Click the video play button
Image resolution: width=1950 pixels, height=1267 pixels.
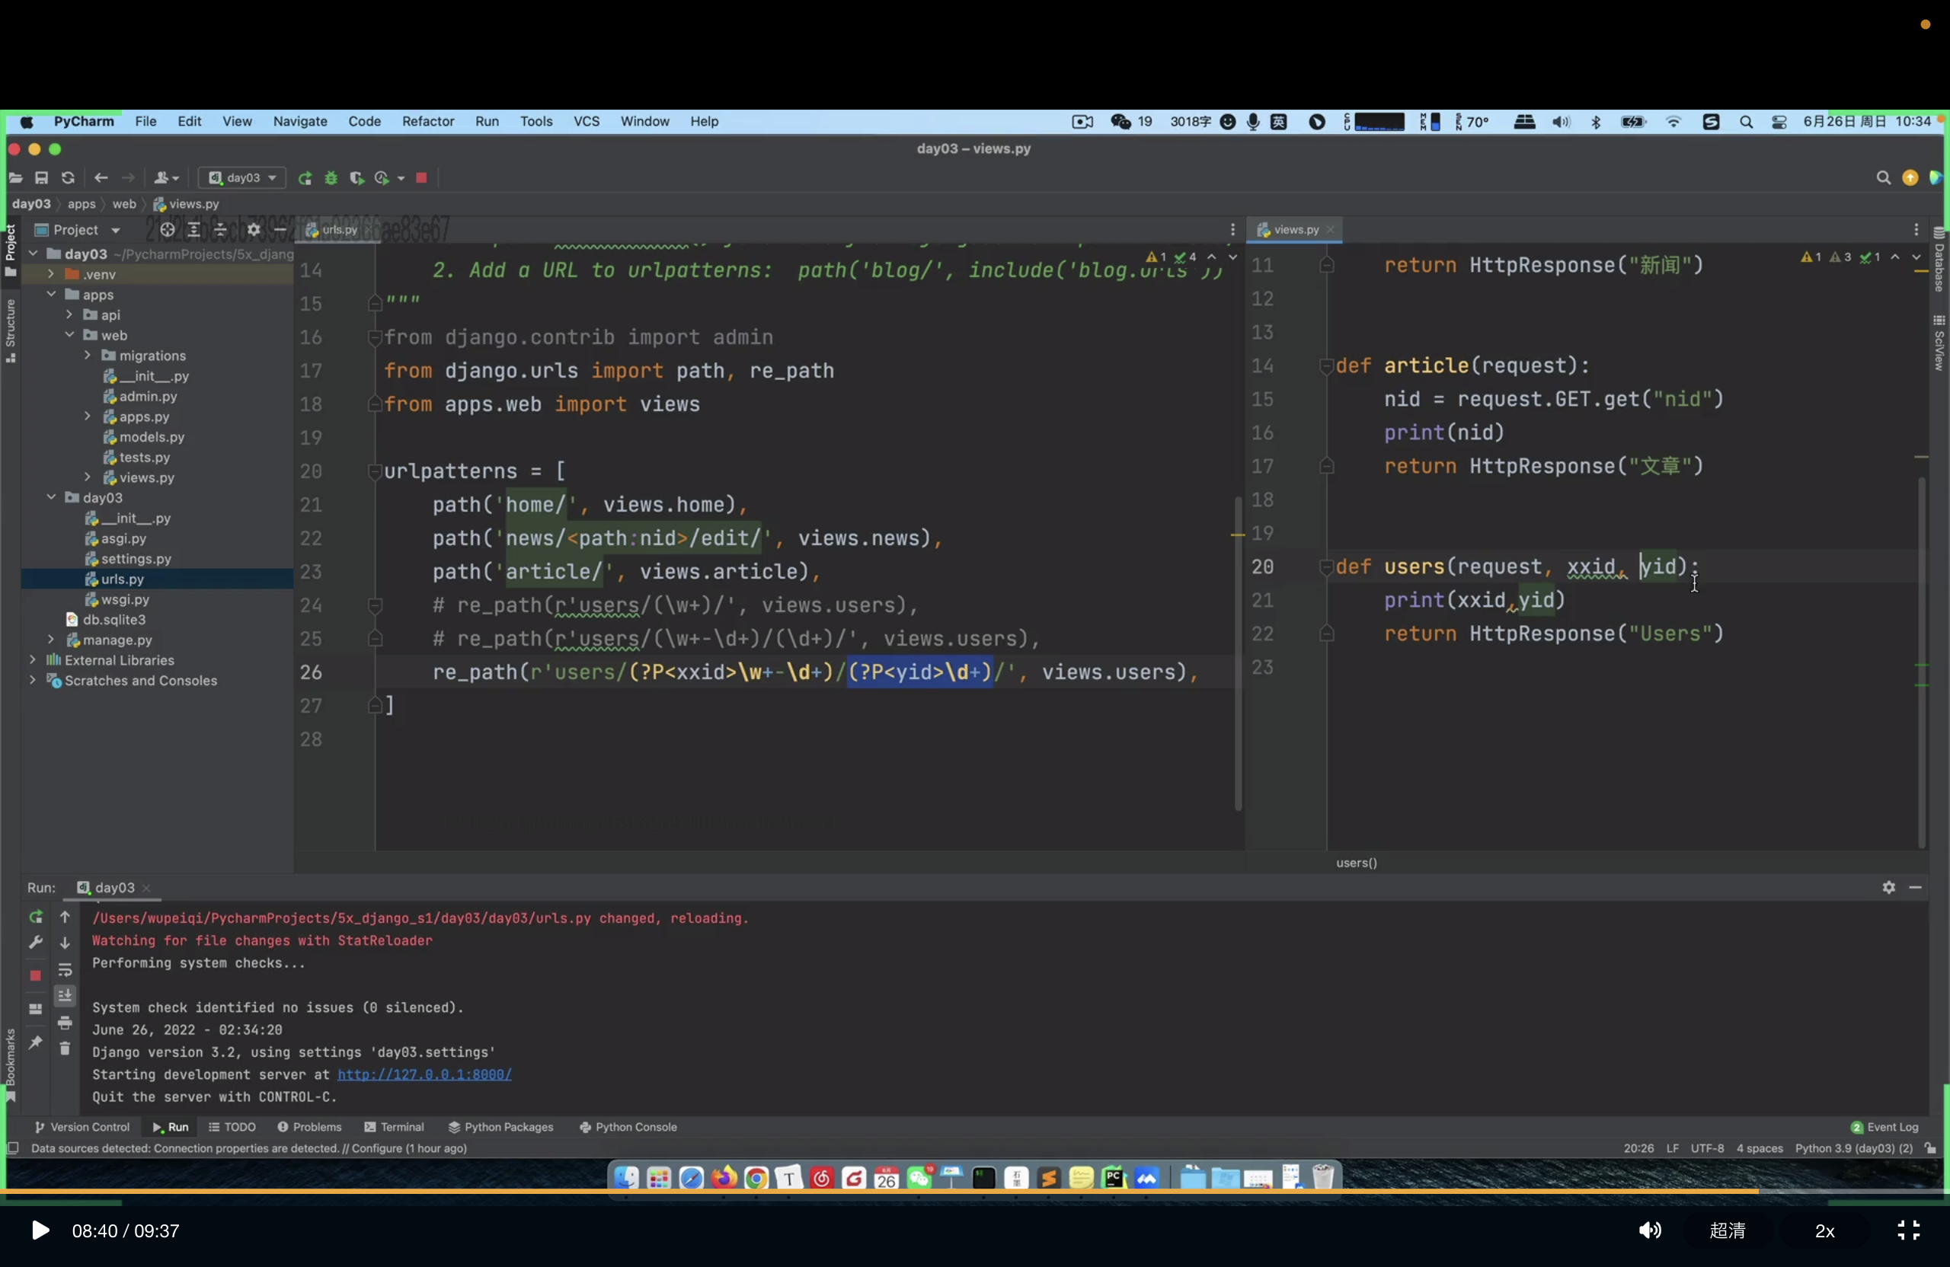coord(40,1230)
